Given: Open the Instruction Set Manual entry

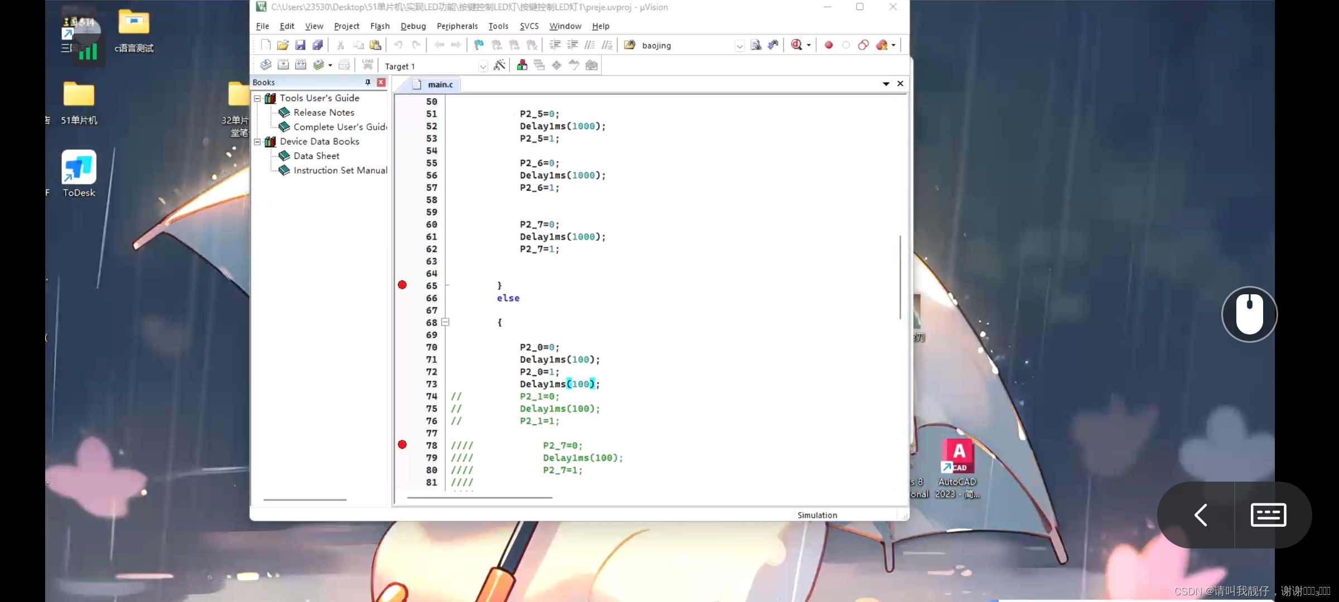Looking at the screenshot, I should pos(340,171).
